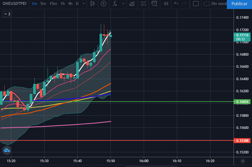
Task: Click the 15:40 time axis label
Action: [x=77, y=161]
